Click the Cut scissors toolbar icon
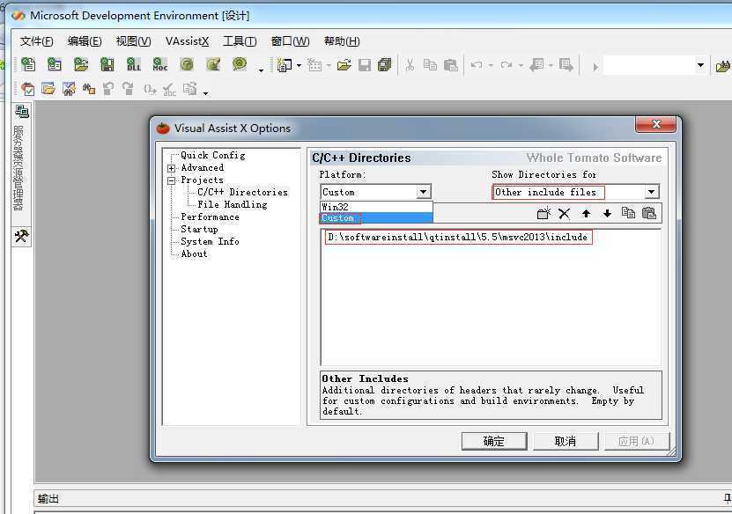732x514 pixels. point(410,65)
